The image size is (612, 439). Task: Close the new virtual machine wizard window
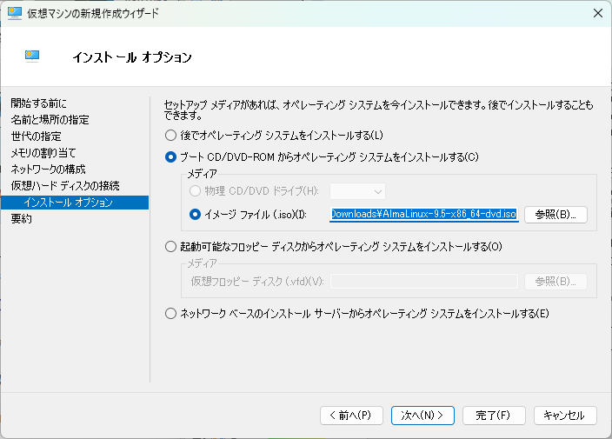[x=596, y=13]
